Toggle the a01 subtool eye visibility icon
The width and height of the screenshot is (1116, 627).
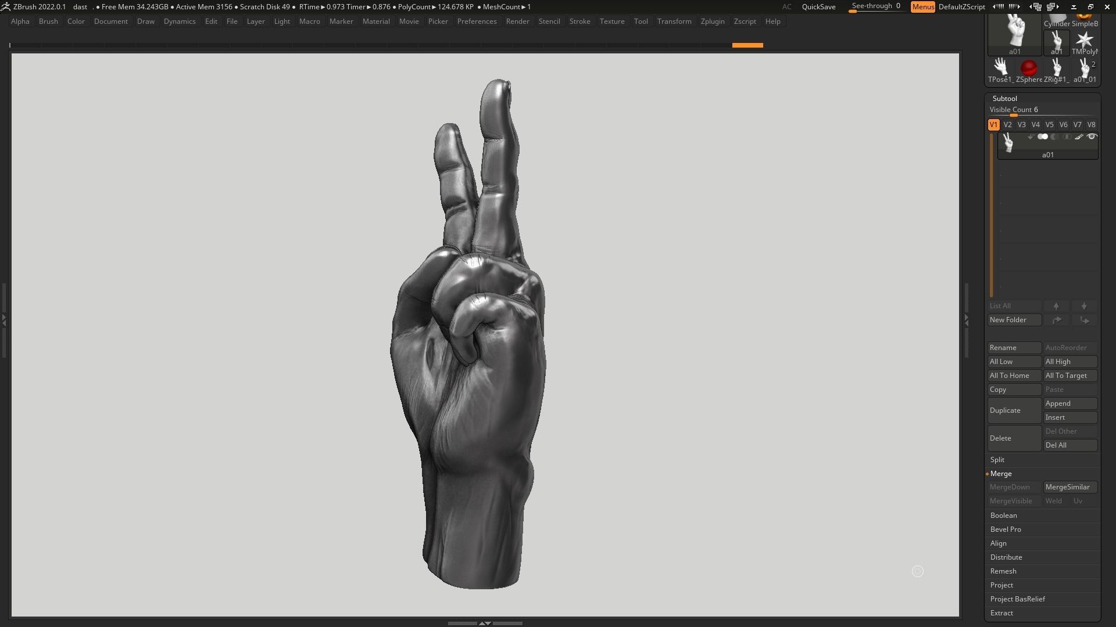1092,136
